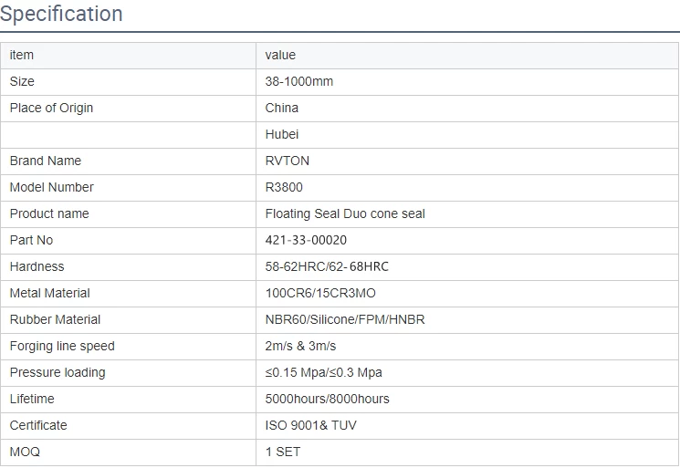Select Floating Seal Duo cone seal text
The height and width of the screenshot is (468, 680).
coord(345,213)
